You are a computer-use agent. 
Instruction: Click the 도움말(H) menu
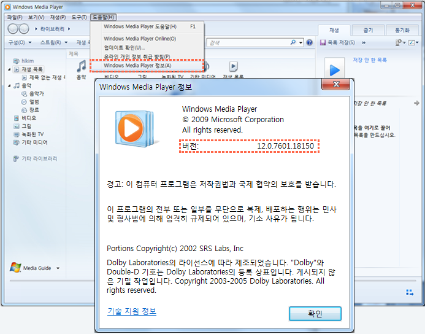(103, 17)
